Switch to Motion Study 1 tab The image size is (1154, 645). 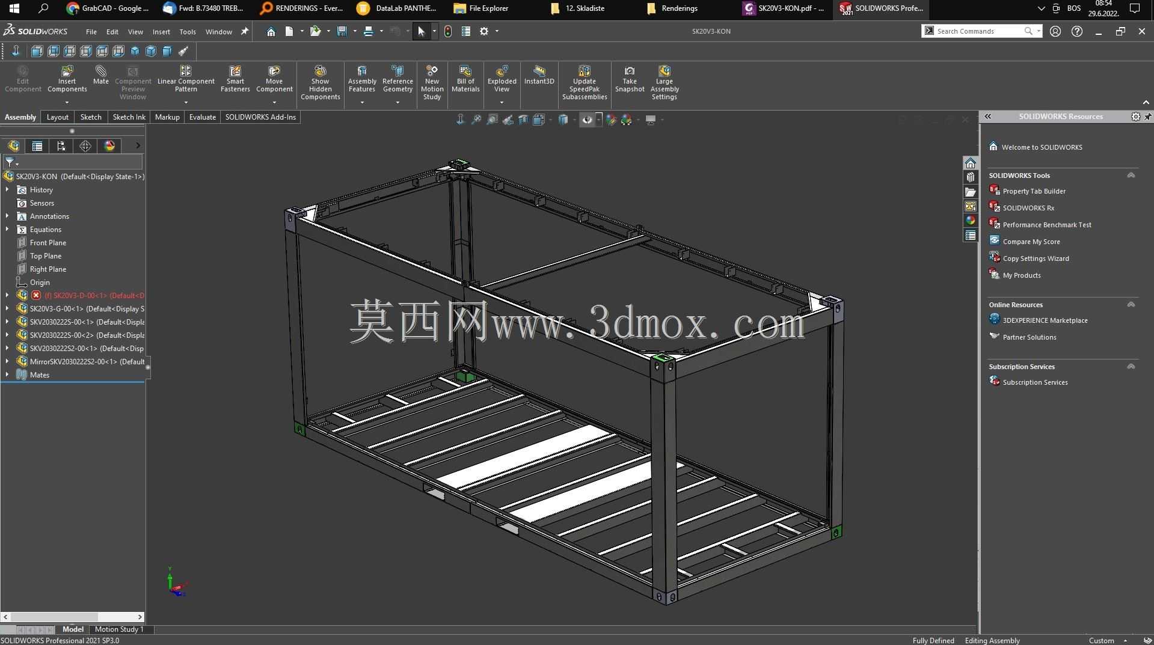pos(119,629)
